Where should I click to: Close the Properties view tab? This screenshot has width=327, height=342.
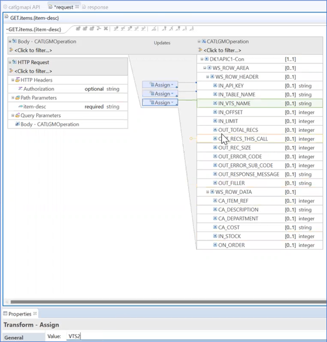35,313
